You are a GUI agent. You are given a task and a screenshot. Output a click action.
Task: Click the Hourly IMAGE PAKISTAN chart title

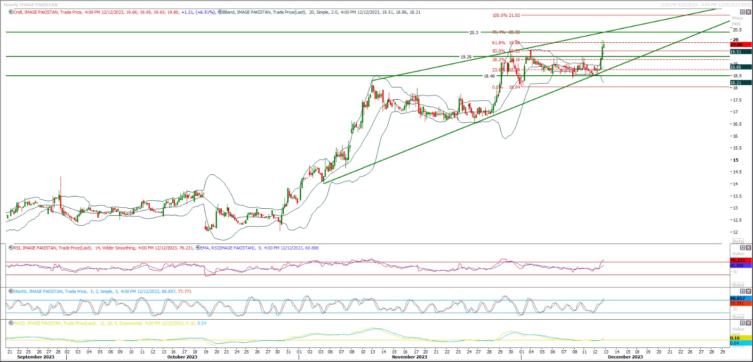[31, 5]
